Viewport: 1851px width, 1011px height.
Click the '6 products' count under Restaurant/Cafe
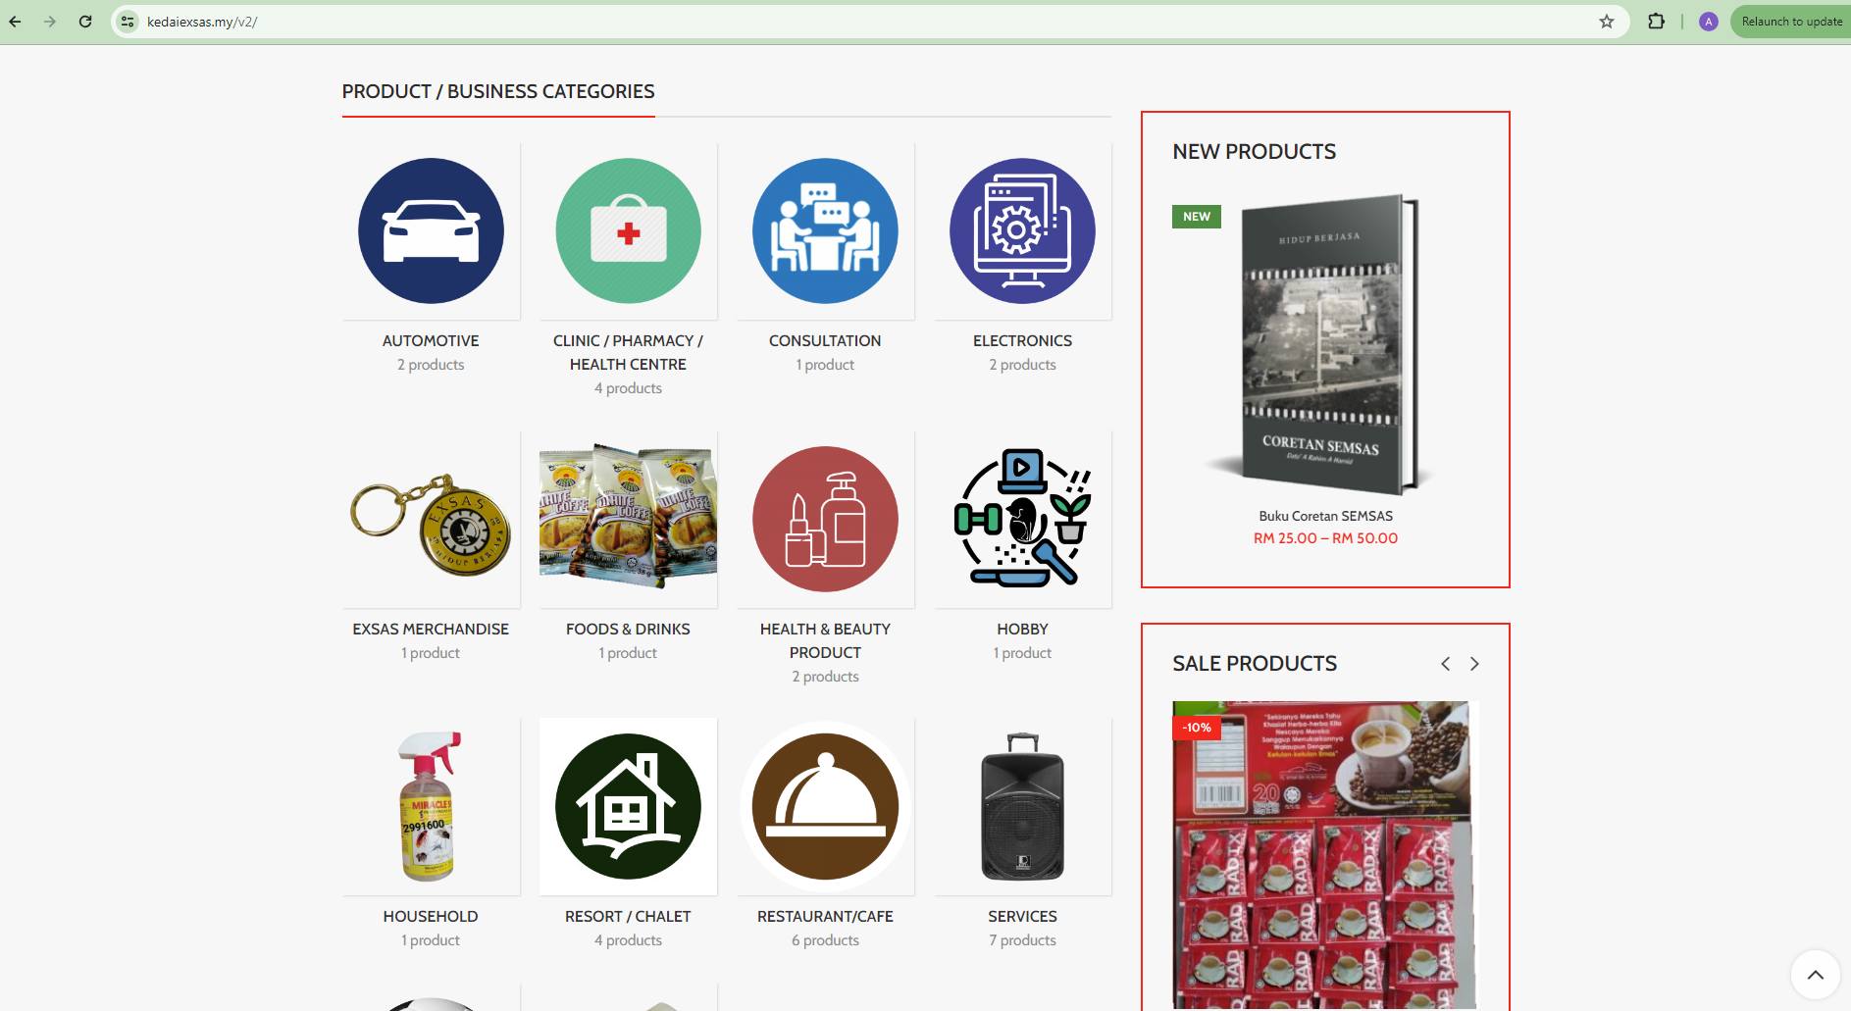(x=825, y=939)
